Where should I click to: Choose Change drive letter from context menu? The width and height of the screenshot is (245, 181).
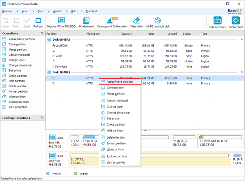[120, 113]
